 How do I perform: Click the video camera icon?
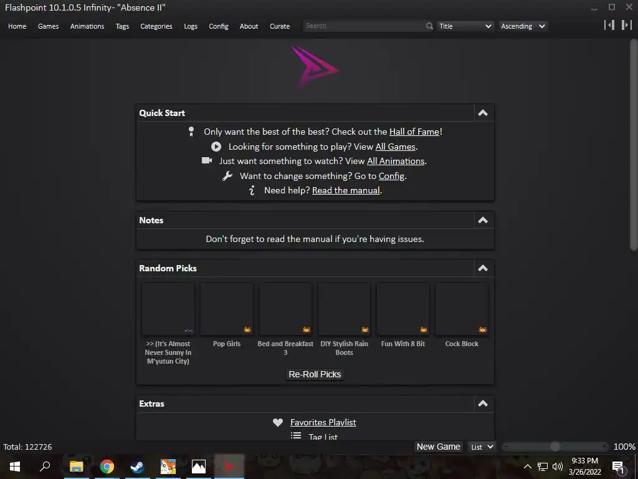tap(207, 160)
